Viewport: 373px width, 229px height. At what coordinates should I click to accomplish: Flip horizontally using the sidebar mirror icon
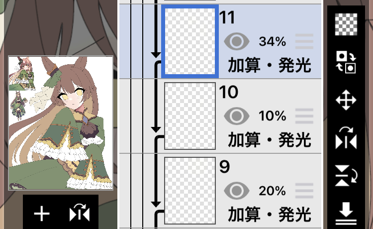(346, 138)
